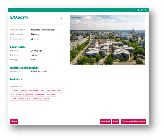Click Toevoegen aan bestelmandje button
The height and width of the screenshot is (140, 164).
pyautogui.click(x=133, y=121)
